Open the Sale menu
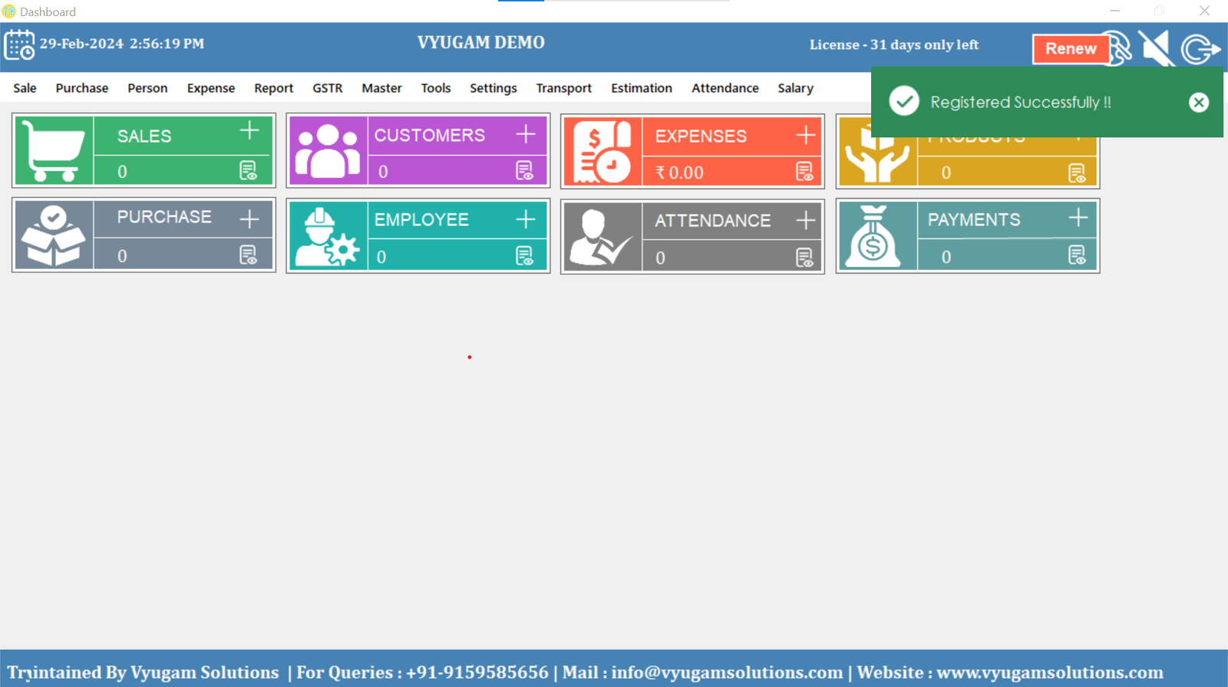Image resolution: width=1228 pixels, height=687 pixels. tap(25, 88)
